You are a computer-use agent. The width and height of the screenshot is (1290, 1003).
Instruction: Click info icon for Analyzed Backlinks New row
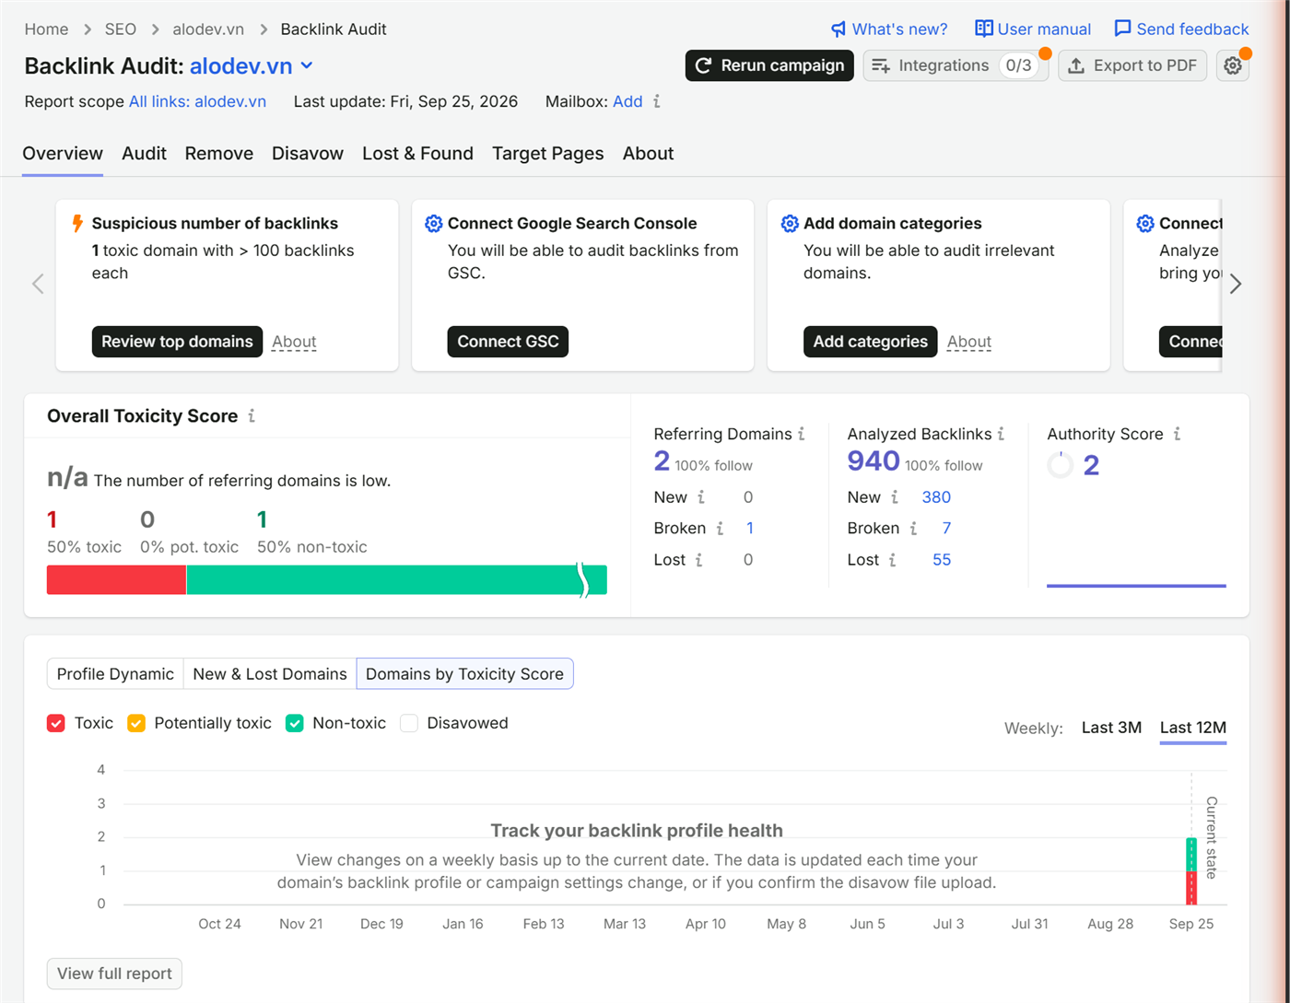click(x=895, y=497)
